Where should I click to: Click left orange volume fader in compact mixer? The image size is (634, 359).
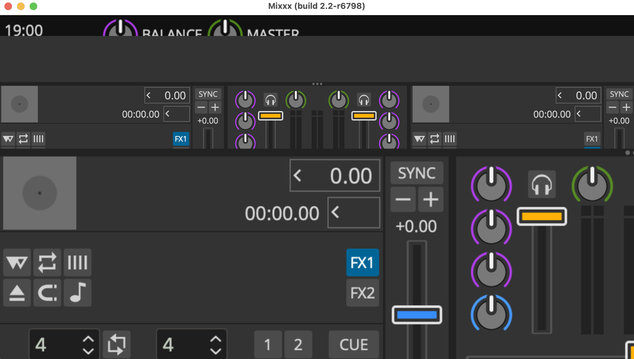271,116
